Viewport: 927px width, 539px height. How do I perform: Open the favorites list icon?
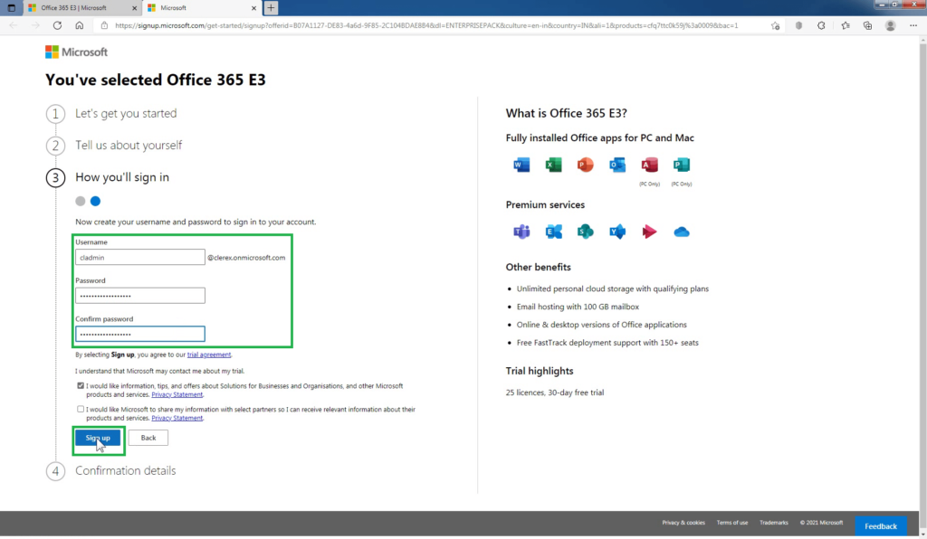pos(846,25)
